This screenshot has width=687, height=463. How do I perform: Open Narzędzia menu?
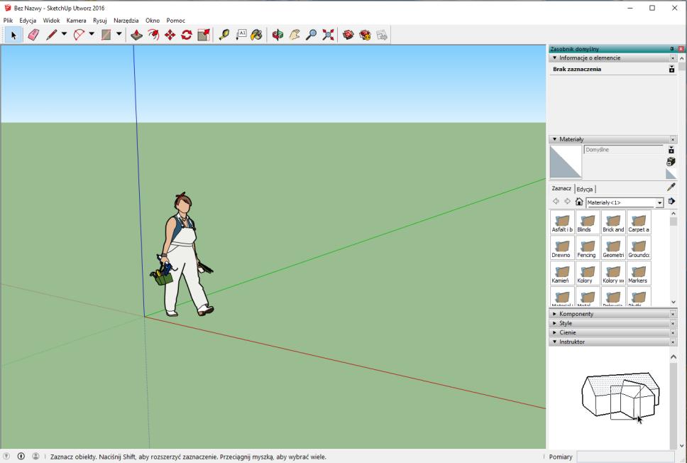pyautogui.click(x=126, y=20)
